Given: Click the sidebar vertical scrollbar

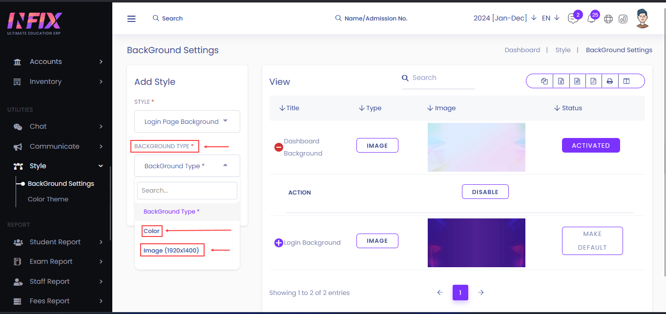Looking at the screenshot, I should [110, 203].
